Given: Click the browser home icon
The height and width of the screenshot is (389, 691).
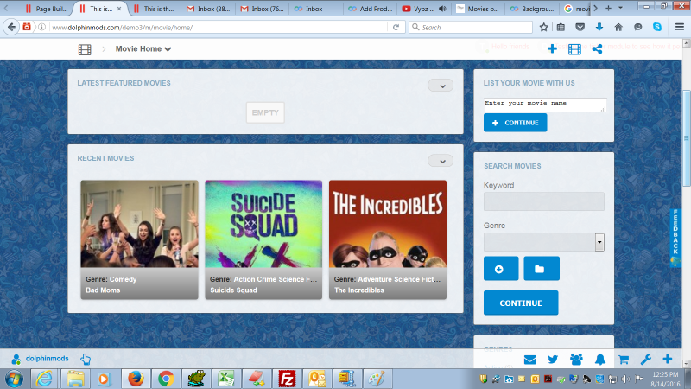Looking at the screenshot, I should coord(618,28).
